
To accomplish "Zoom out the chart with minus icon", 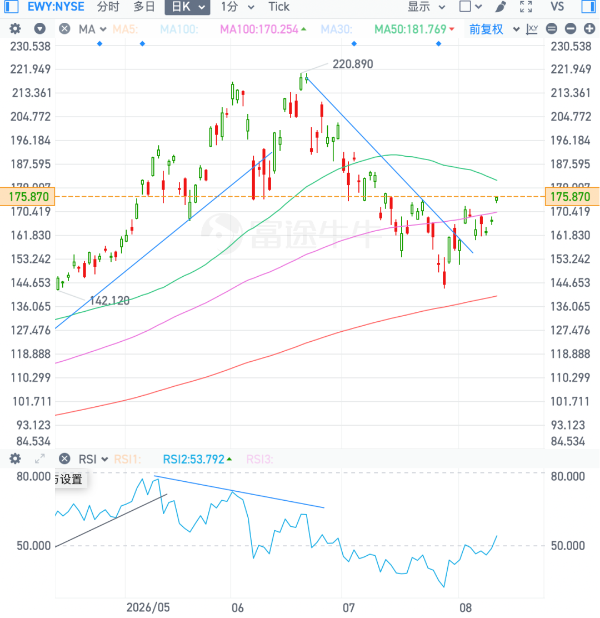I will click(x=571, y=29).
